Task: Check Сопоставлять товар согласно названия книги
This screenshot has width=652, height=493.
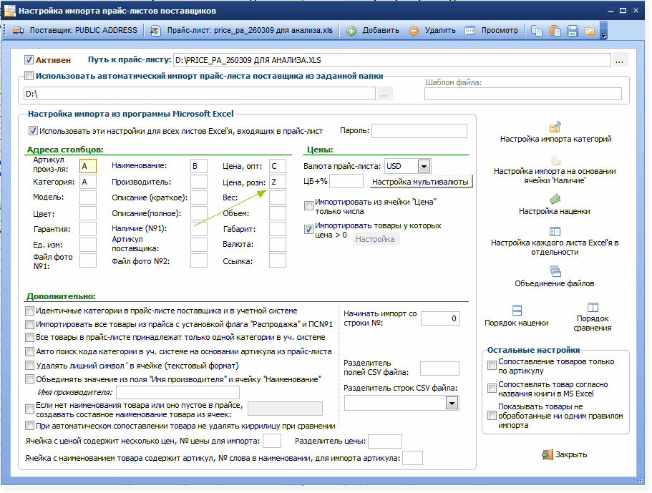Action: pos(492,389)
